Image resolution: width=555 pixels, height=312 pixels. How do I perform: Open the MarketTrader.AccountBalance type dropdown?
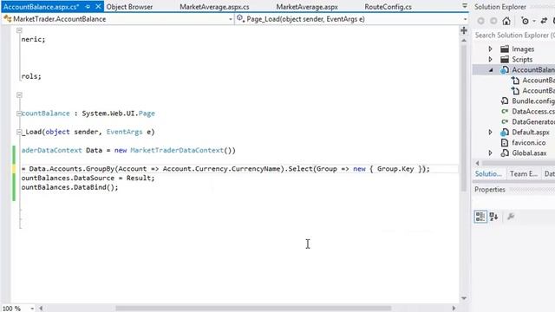(x=231, y=19)
